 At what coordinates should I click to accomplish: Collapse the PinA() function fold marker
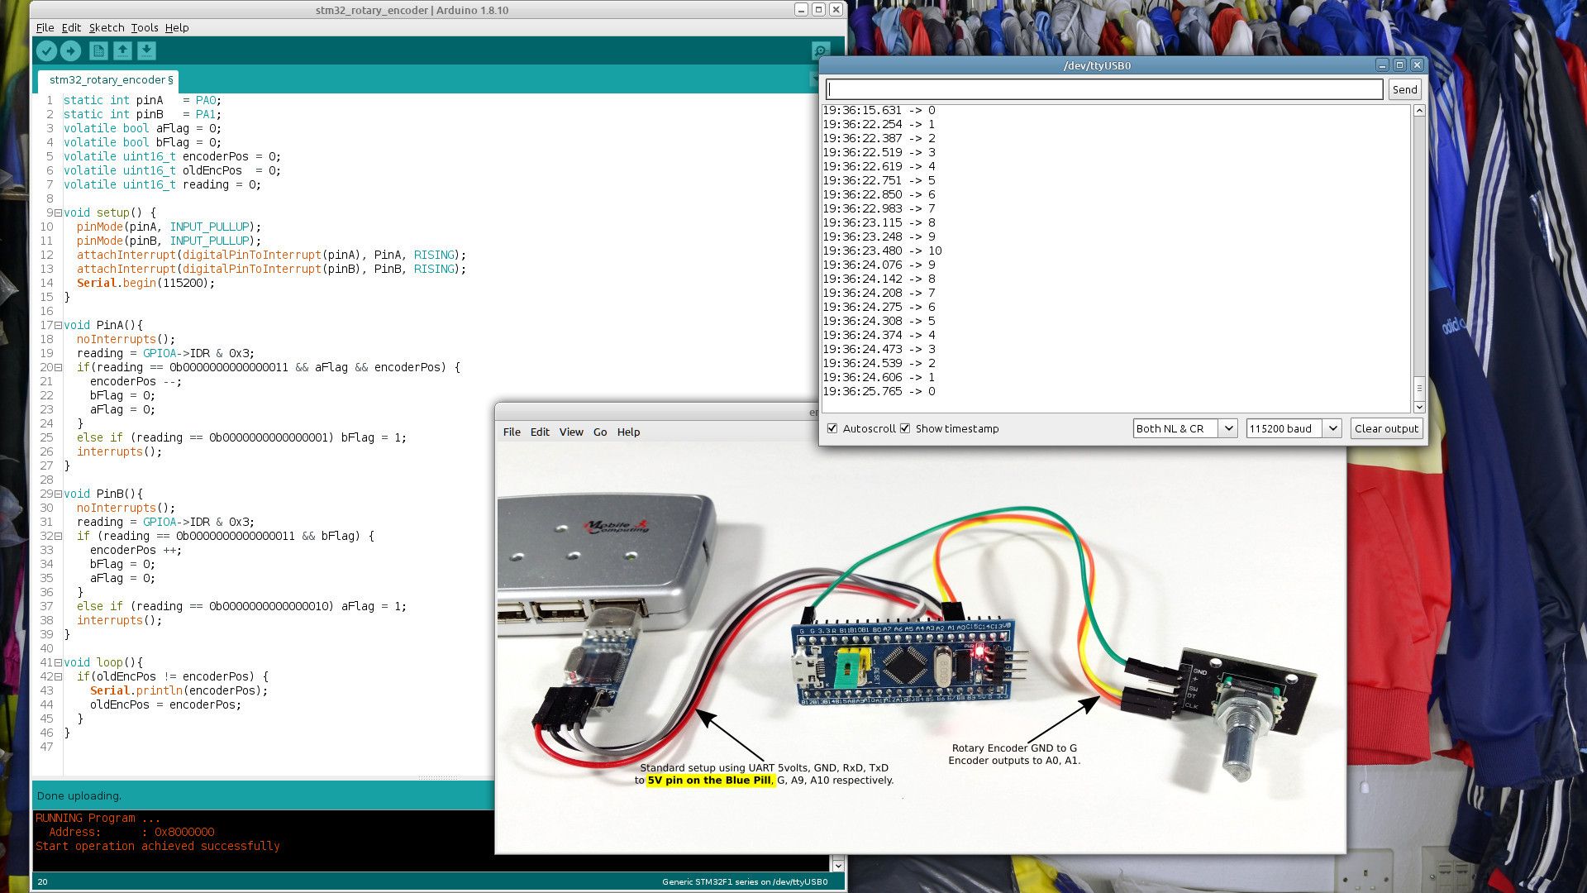58,325
